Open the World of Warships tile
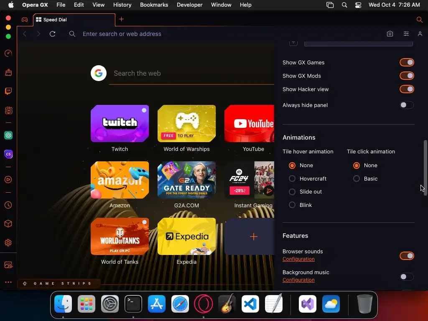This screenshot has height=321, width=428. click(x=187, y=123)
